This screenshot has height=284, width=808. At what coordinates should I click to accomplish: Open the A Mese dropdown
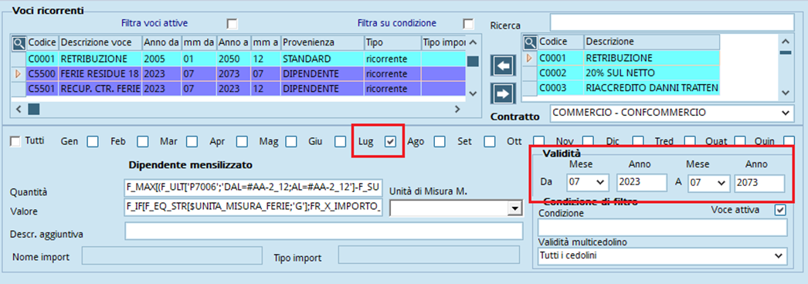point(722,183)
